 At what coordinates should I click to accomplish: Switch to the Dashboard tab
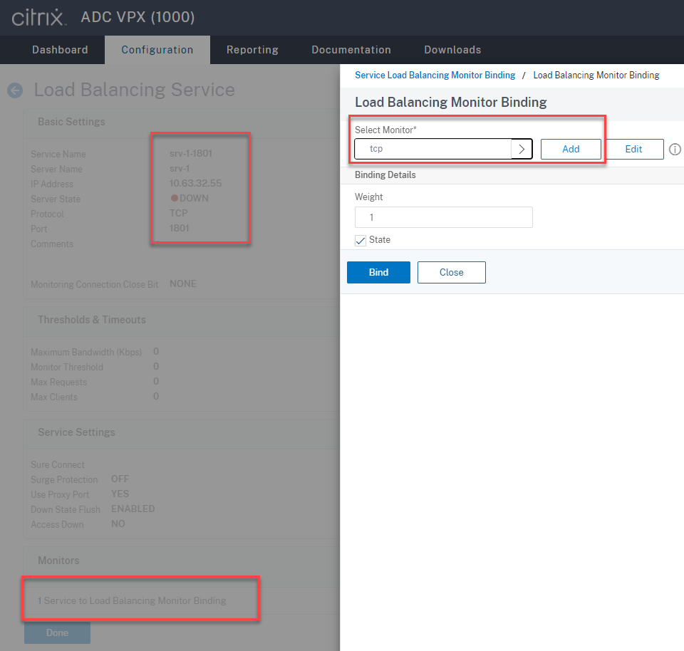59,50
